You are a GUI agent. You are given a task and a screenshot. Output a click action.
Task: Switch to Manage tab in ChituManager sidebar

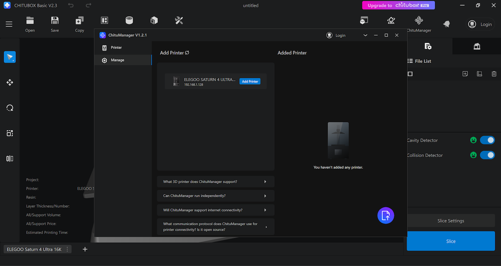point(123,60)
